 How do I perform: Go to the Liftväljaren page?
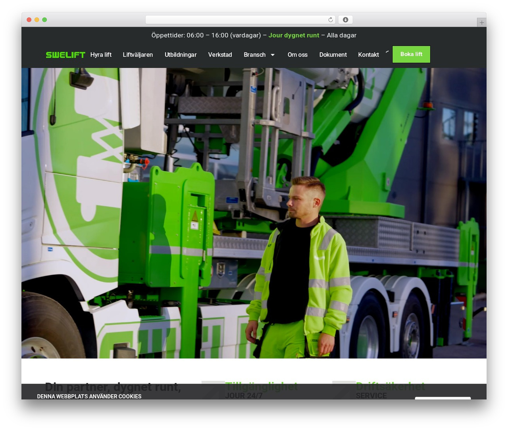pyautogui.click(x=138, y=55)
